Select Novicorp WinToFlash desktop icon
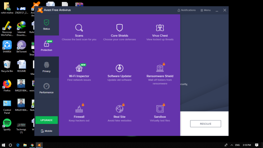This screenshot has width=263, height=148. coord(7,29)
